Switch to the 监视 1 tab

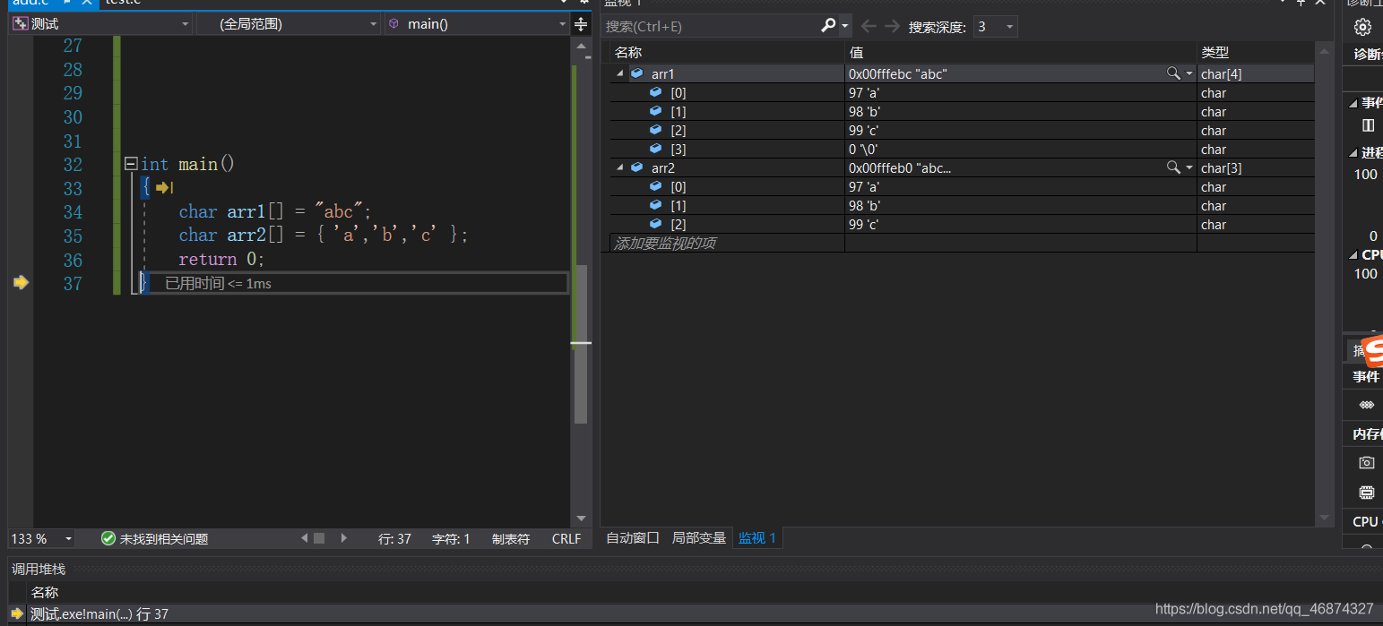[757, 538]
